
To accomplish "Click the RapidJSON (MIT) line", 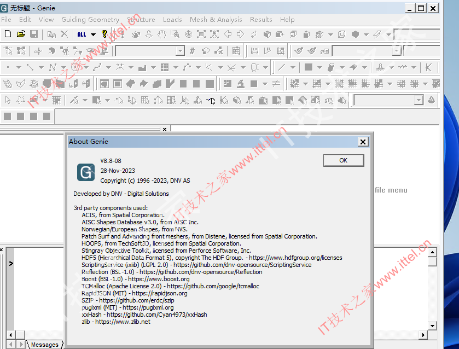I will pyautogui.click(x=135, y=293).
